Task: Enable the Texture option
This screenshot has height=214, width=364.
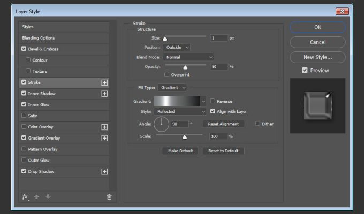Action: click(28, 71)
